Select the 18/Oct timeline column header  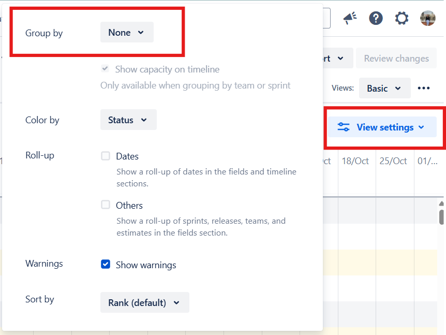coord(355,161)
